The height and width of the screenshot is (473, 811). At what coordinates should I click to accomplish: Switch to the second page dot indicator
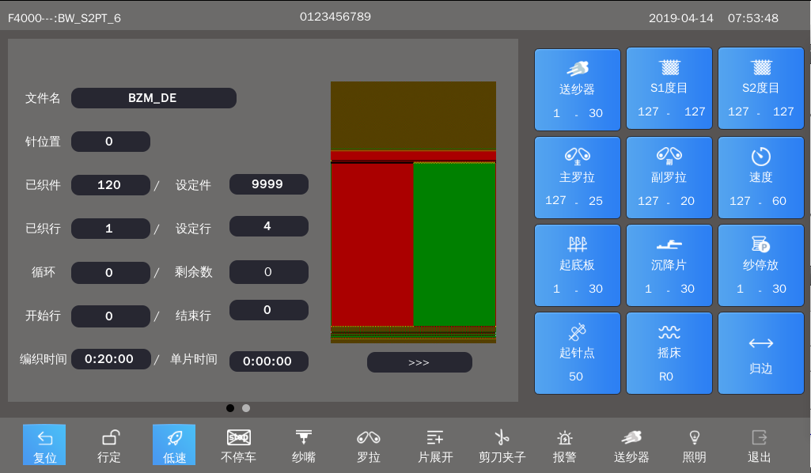pos(246,408)
